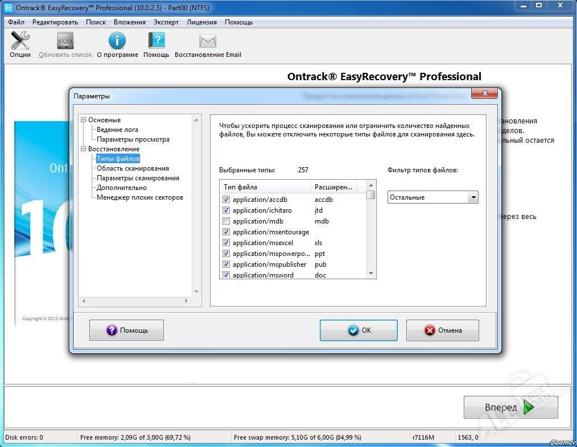This screenshot has width=577, height=447.
Task: Open the Помощь book icon in toolbar
Action: [x=156, y=42]
